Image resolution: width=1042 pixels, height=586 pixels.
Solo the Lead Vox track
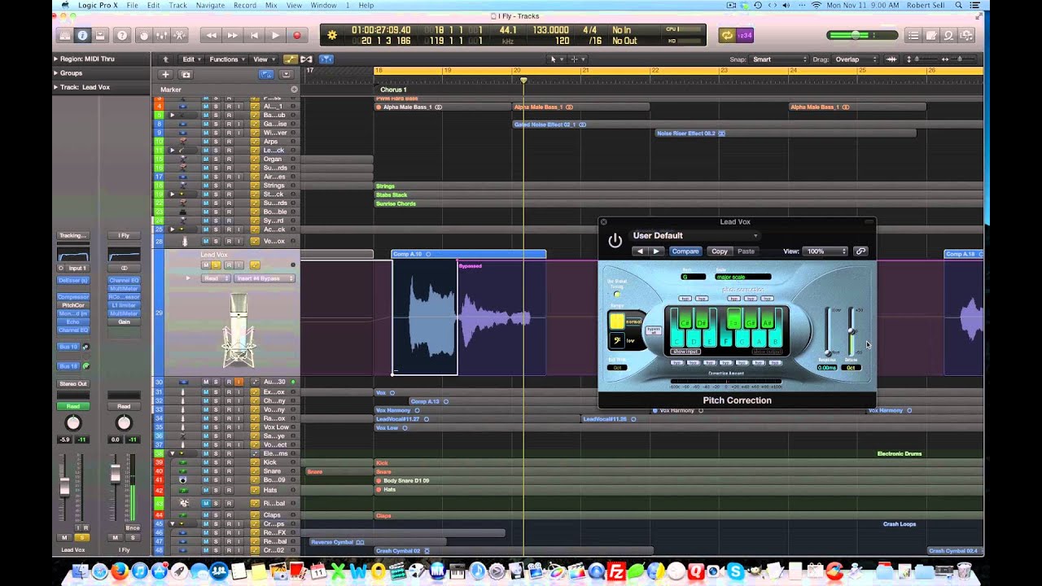pyautogui.click(x=217, y=265)
